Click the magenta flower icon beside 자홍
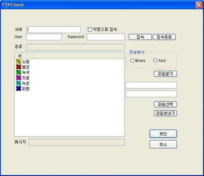The image size is (204, 176). coord(19,78)
